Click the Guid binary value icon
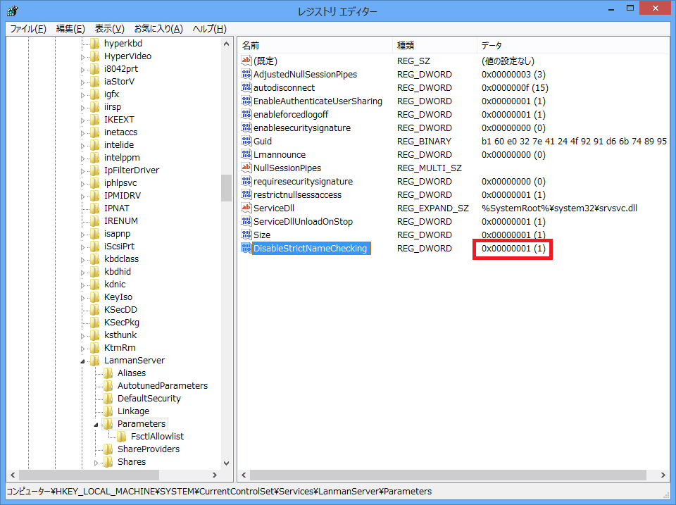676x505 pixels. (x=246, y=141)
